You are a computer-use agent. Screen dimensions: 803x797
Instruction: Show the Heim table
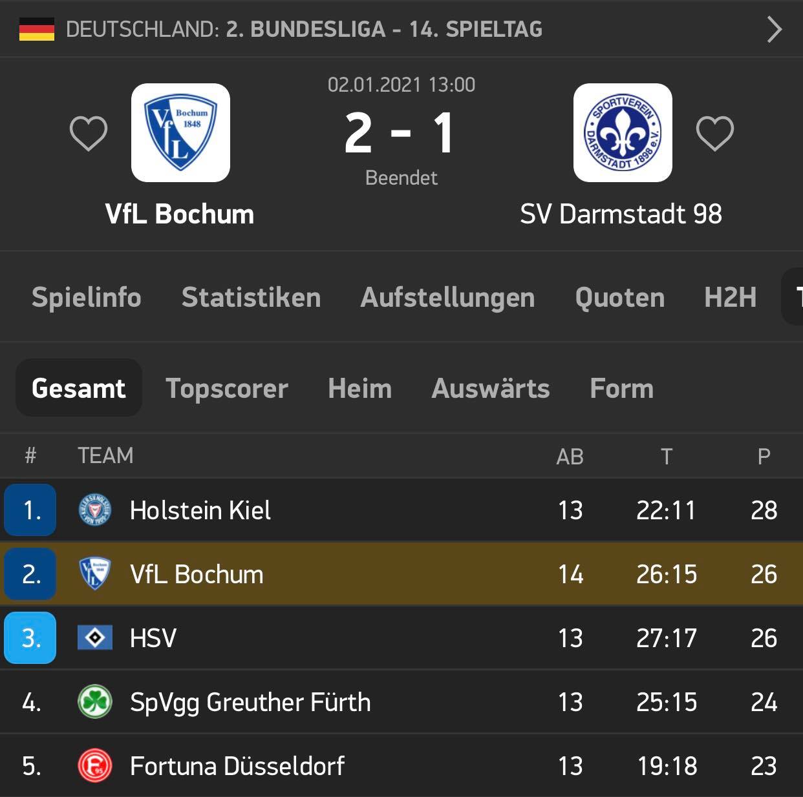click(360, 389)
